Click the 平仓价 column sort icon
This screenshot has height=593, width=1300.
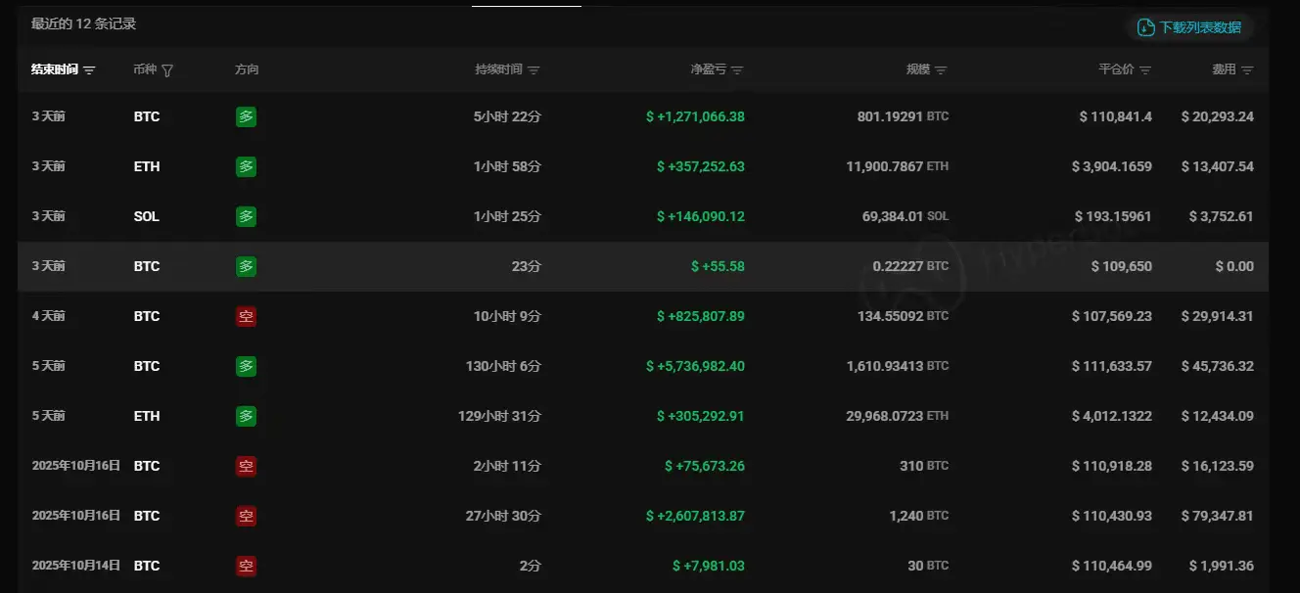pos(1145,70)
